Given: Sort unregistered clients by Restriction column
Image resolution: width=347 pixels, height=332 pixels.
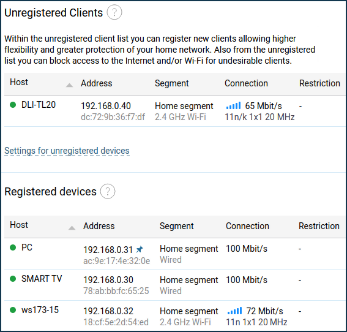Looking at the screenshot, I should [x=319, y=83].
